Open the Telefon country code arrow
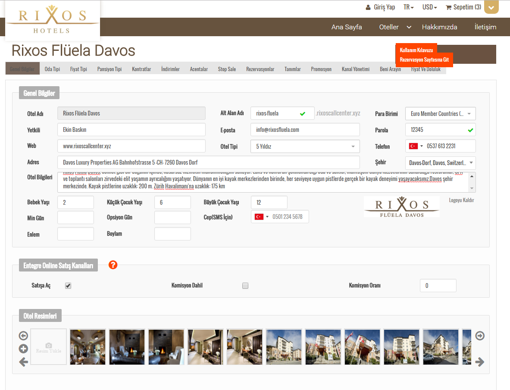 pos(422,146)
